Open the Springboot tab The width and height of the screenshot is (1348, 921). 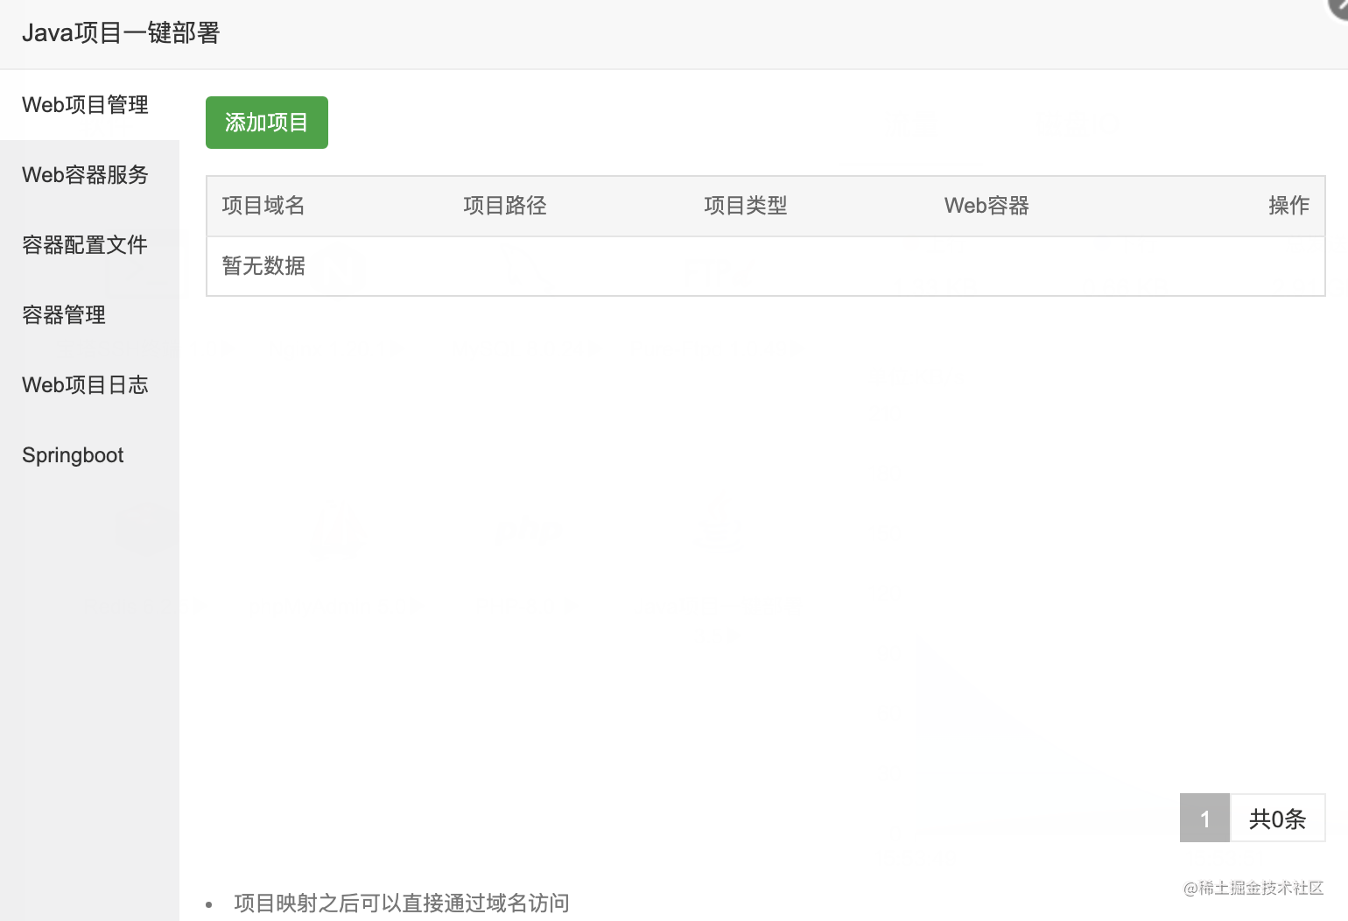[x=89, y=455]
